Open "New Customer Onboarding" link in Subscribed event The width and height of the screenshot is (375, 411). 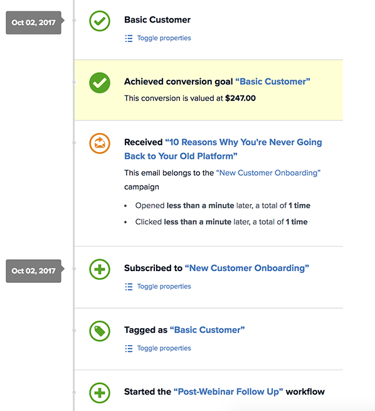[x=247, y=268]
